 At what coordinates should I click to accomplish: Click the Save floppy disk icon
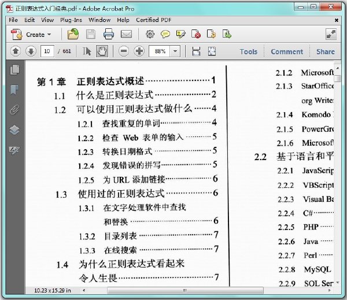[91, 34]
